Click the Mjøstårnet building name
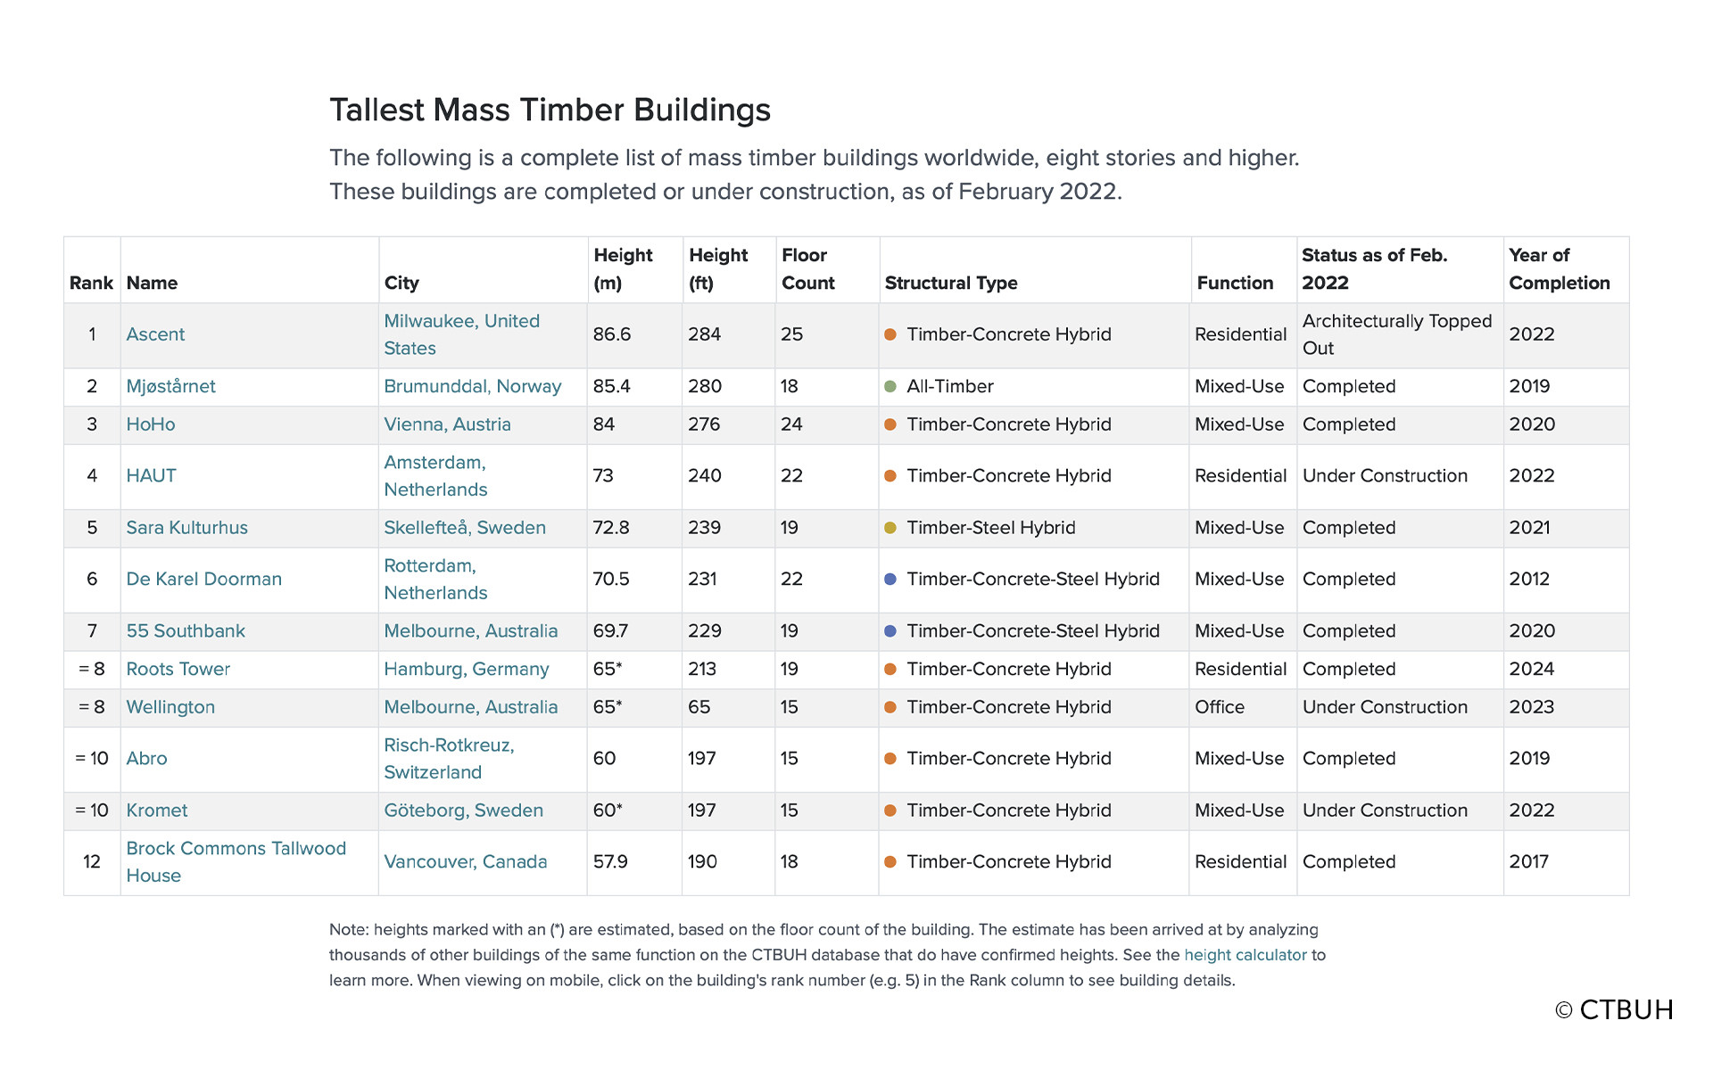This screenshot has height=1070, width=1713. tap(170, 386)
